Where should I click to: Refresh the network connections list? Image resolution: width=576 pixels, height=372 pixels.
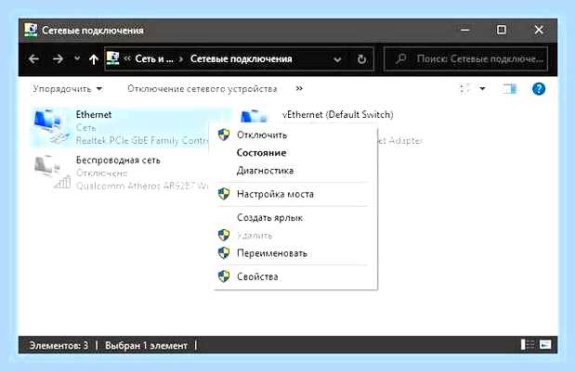tap(361, 59)
